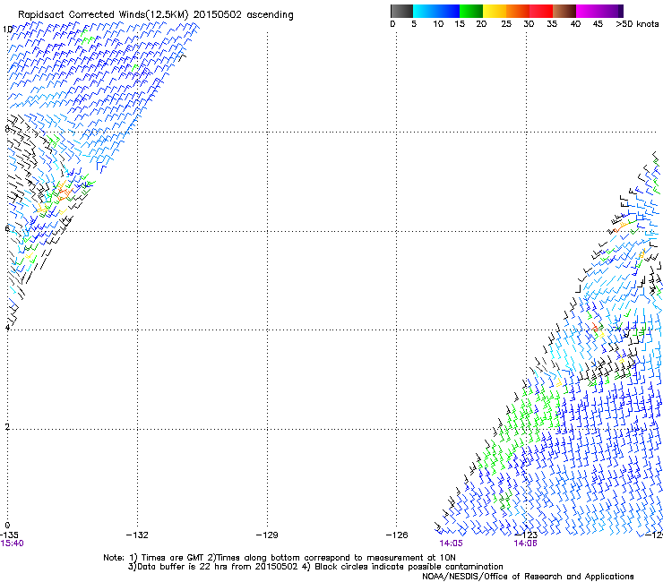Click the '-129' longitude label

[267, 535]
